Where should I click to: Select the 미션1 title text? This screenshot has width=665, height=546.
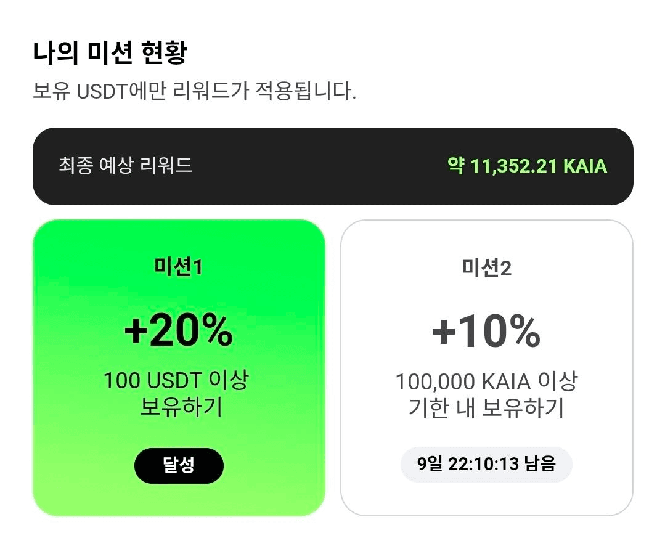point(179,267)
